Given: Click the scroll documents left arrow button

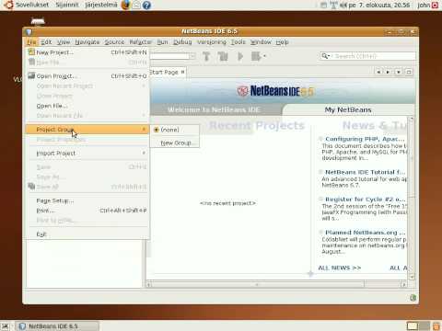Looking at the screenshot, I should coord(378,72).
